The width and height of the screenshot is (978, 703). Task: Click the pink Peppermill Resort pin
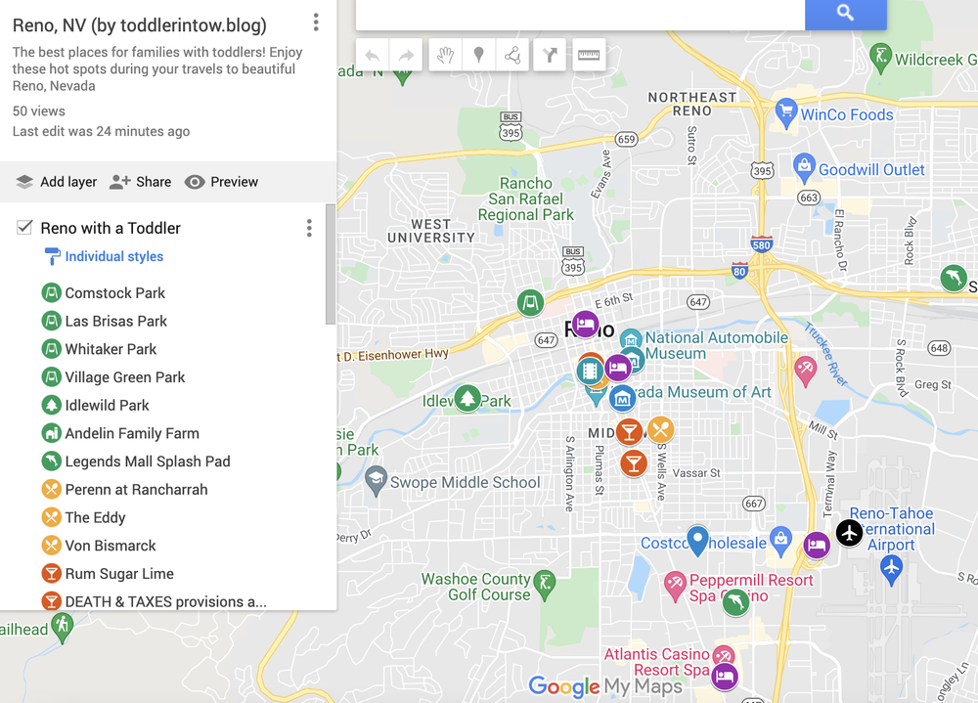(x=675, y=586)
